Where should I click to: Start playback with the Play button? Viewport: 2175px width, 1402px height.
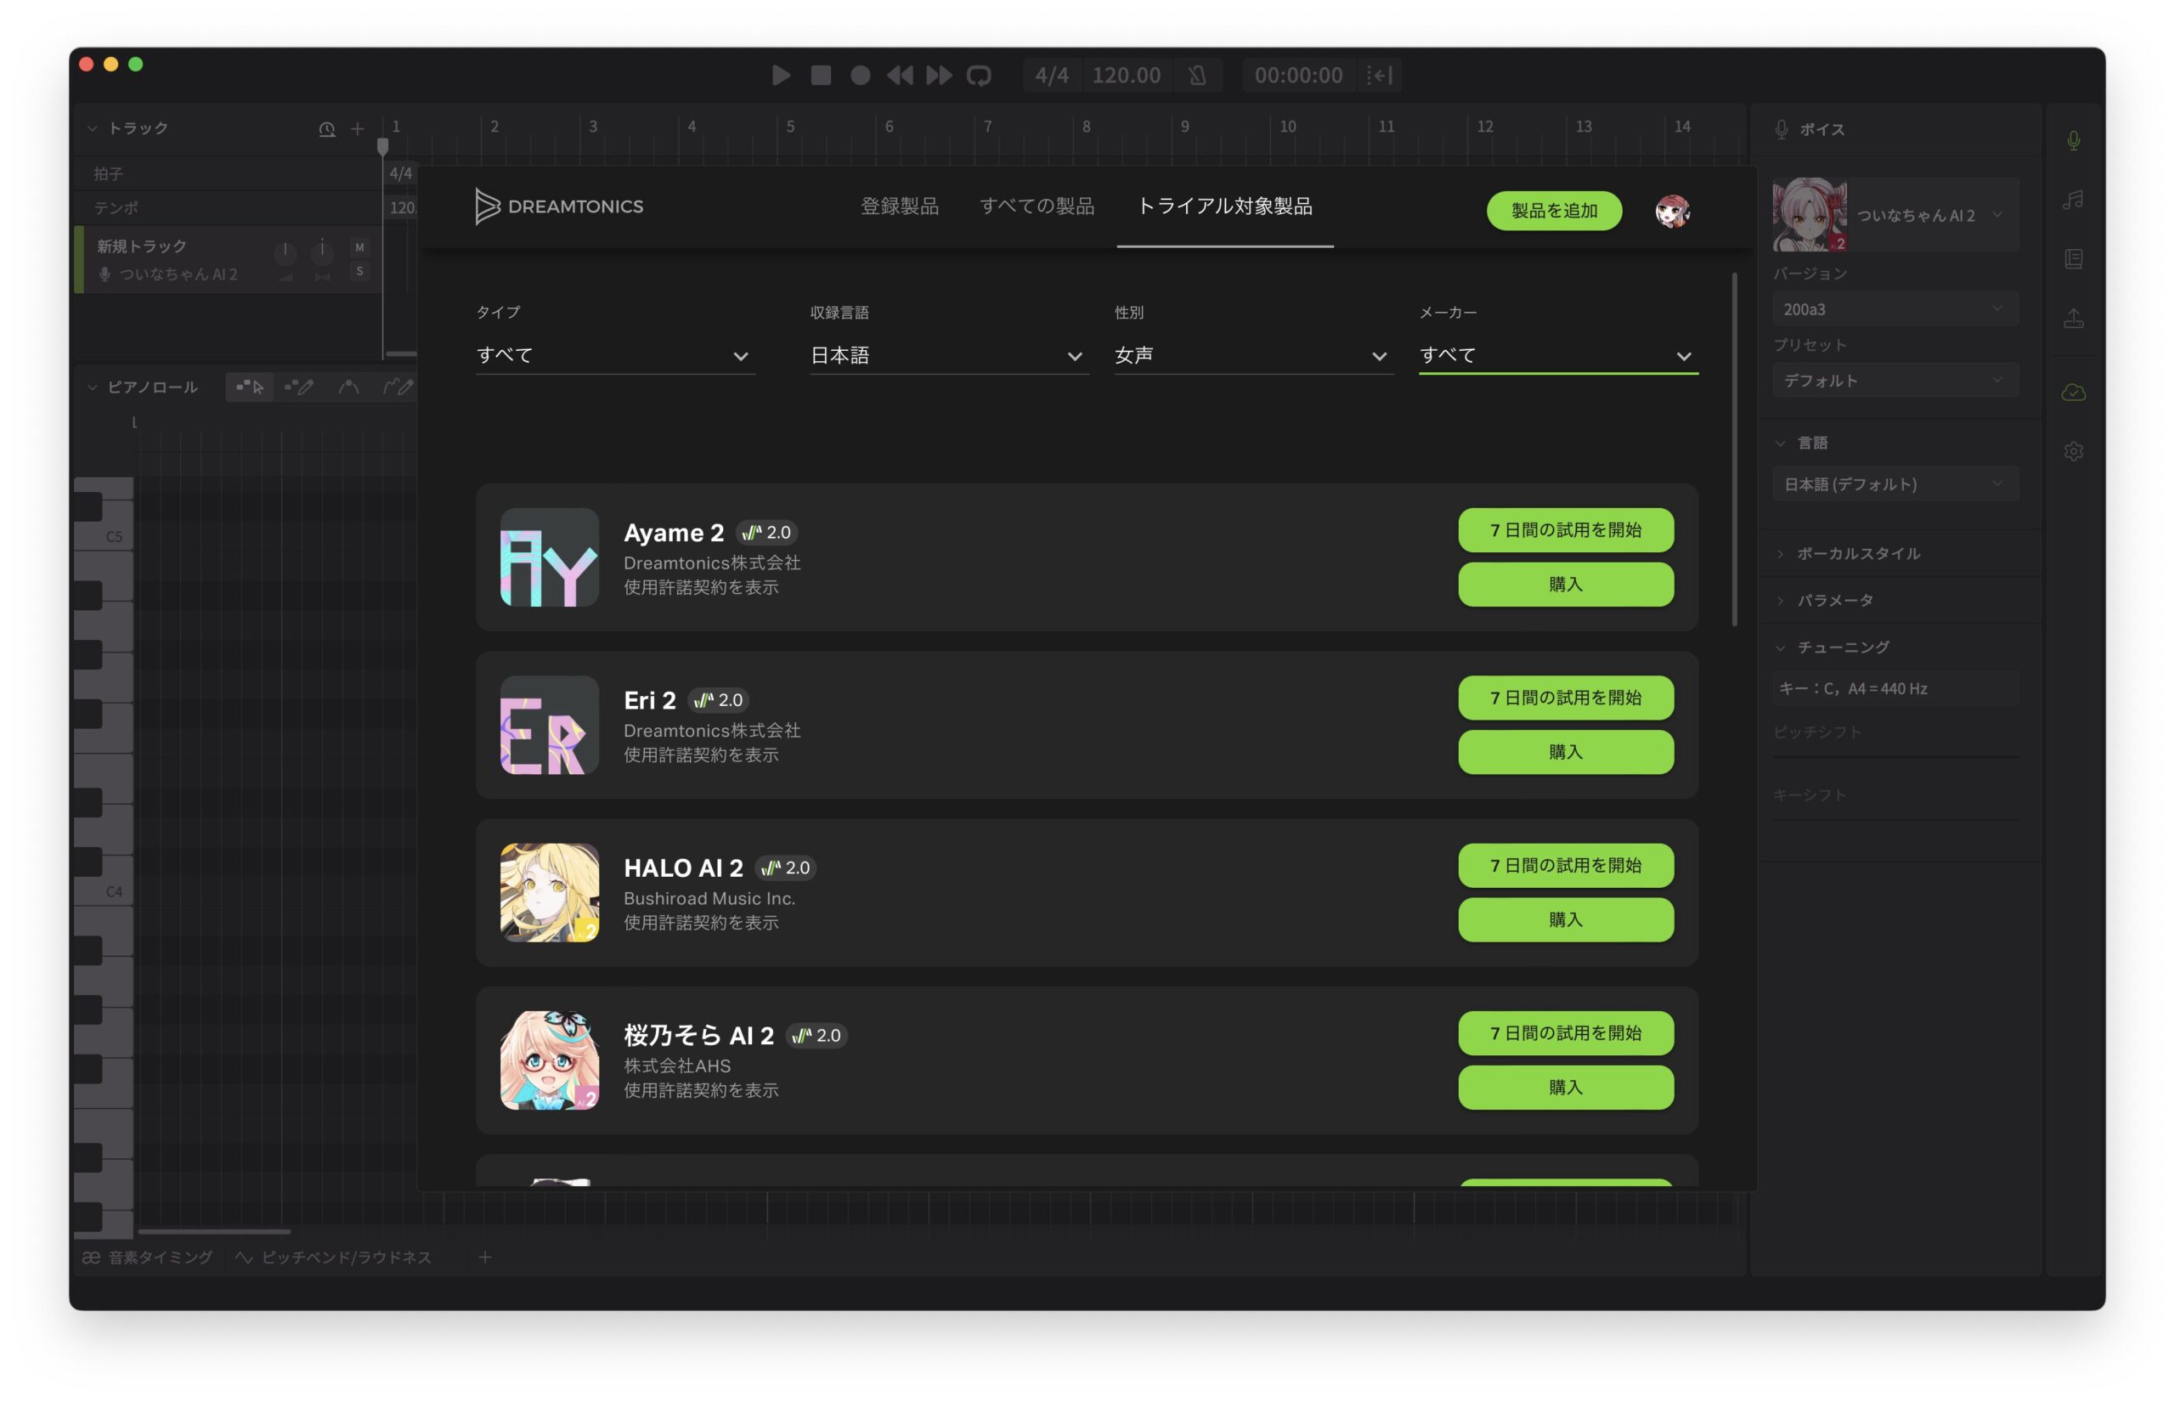click(x=781, y=75)
